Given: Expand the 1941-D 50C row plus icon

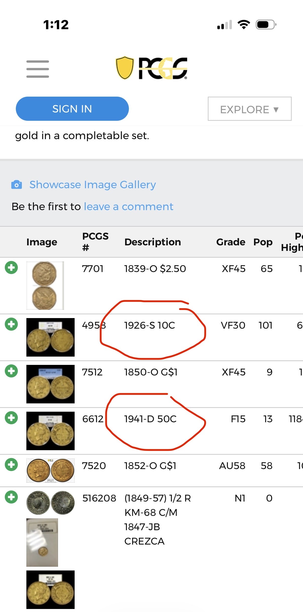Looking at the screenshot, I should [x=11, y=418].
